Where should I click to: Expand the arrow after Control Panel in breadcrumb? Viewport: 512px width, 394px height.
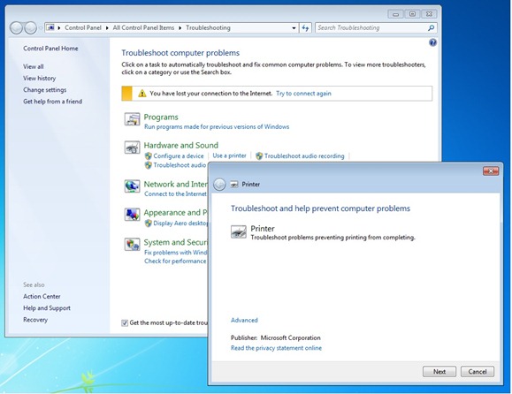point(107,28)
